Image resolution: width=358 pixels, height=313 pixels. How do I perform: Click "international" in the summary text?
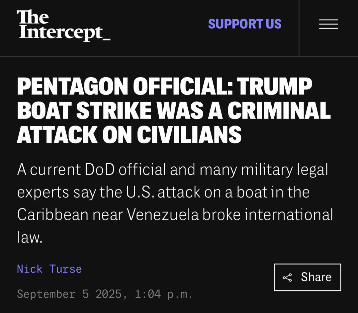coord(289,215)
